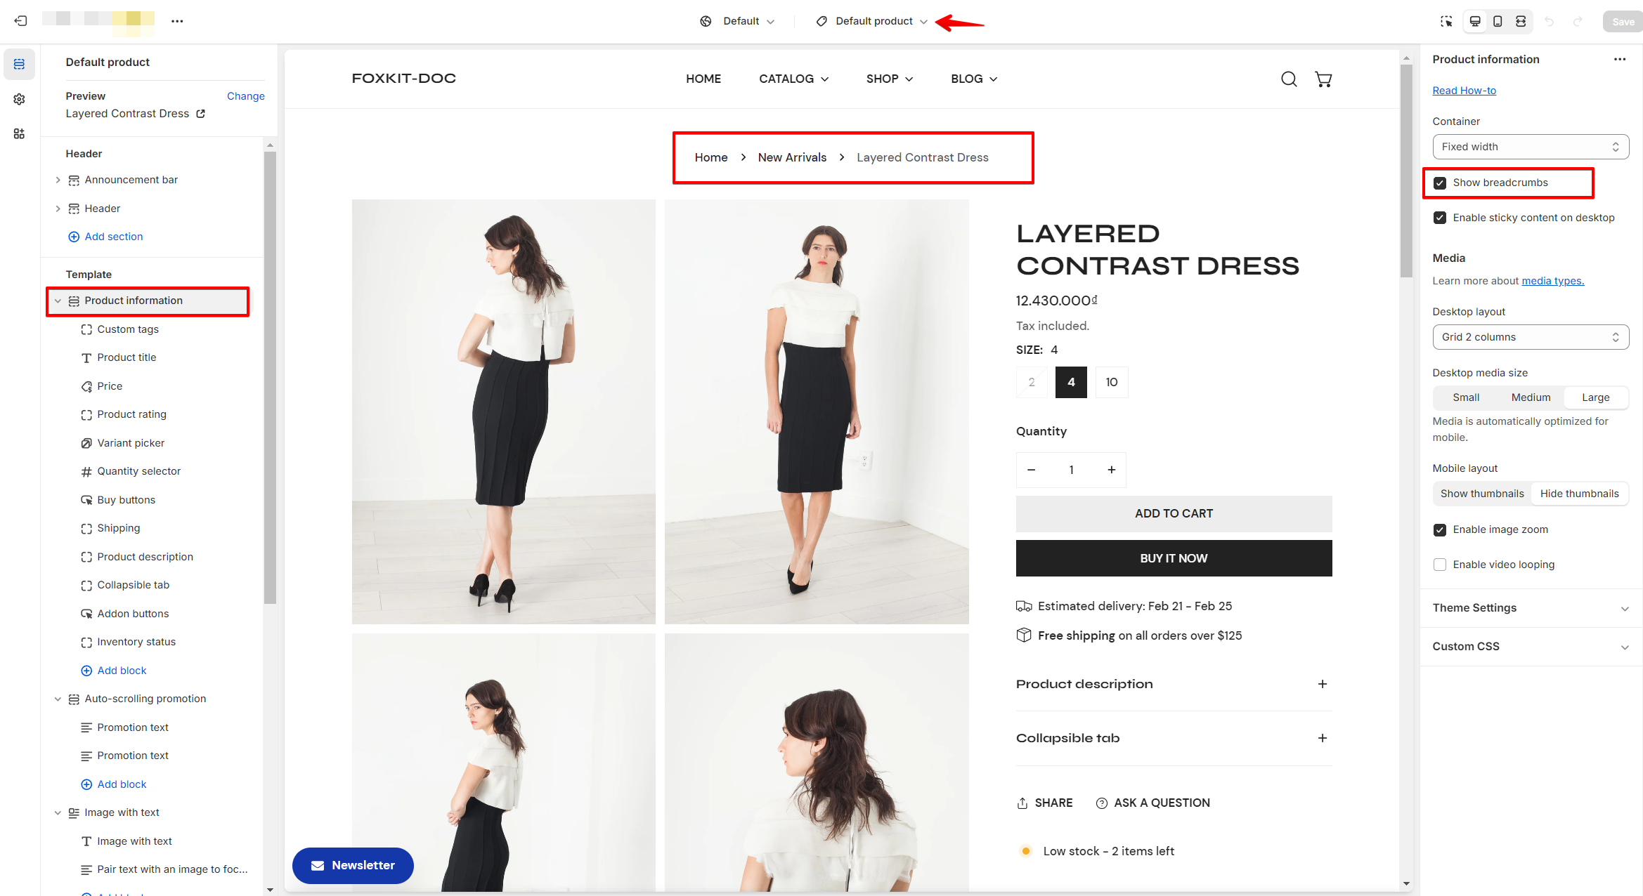Viewport: 1643px width, 896px height.
Task: Click the inspector selection tool icon
Action: coord(1446,21)
